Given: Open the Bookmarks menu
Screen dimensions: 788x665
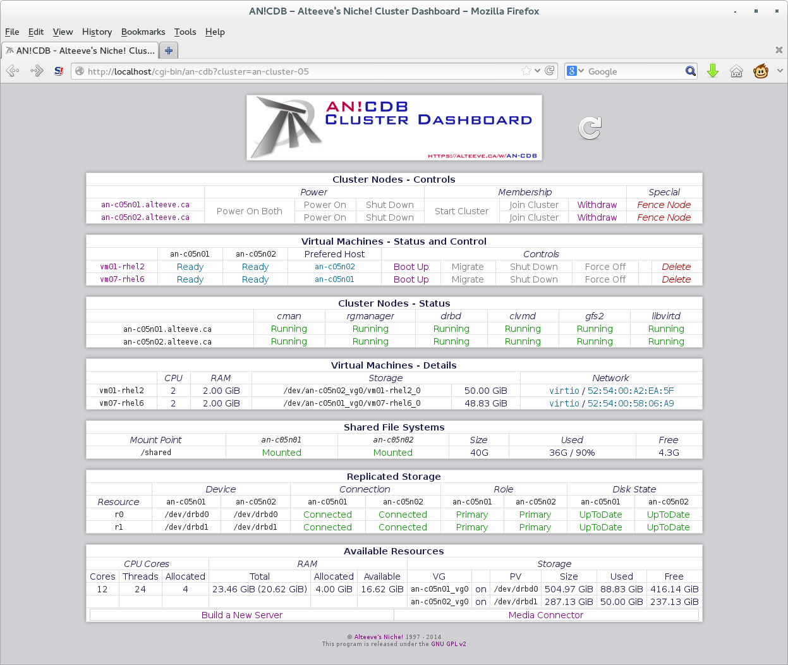Looking at the screenshot, I should 143,32.
